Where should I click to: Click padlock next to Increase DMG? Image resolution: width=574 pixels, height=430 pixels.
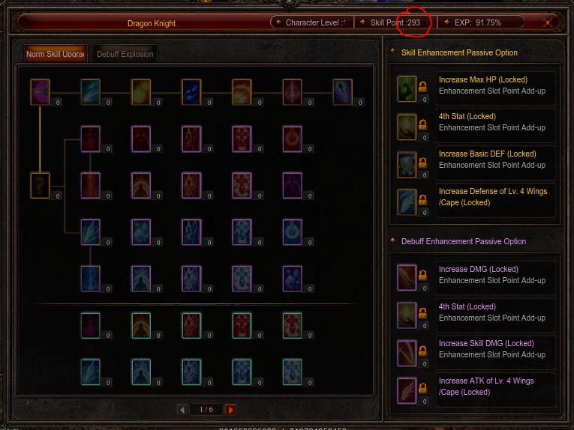tap(423, 275)
